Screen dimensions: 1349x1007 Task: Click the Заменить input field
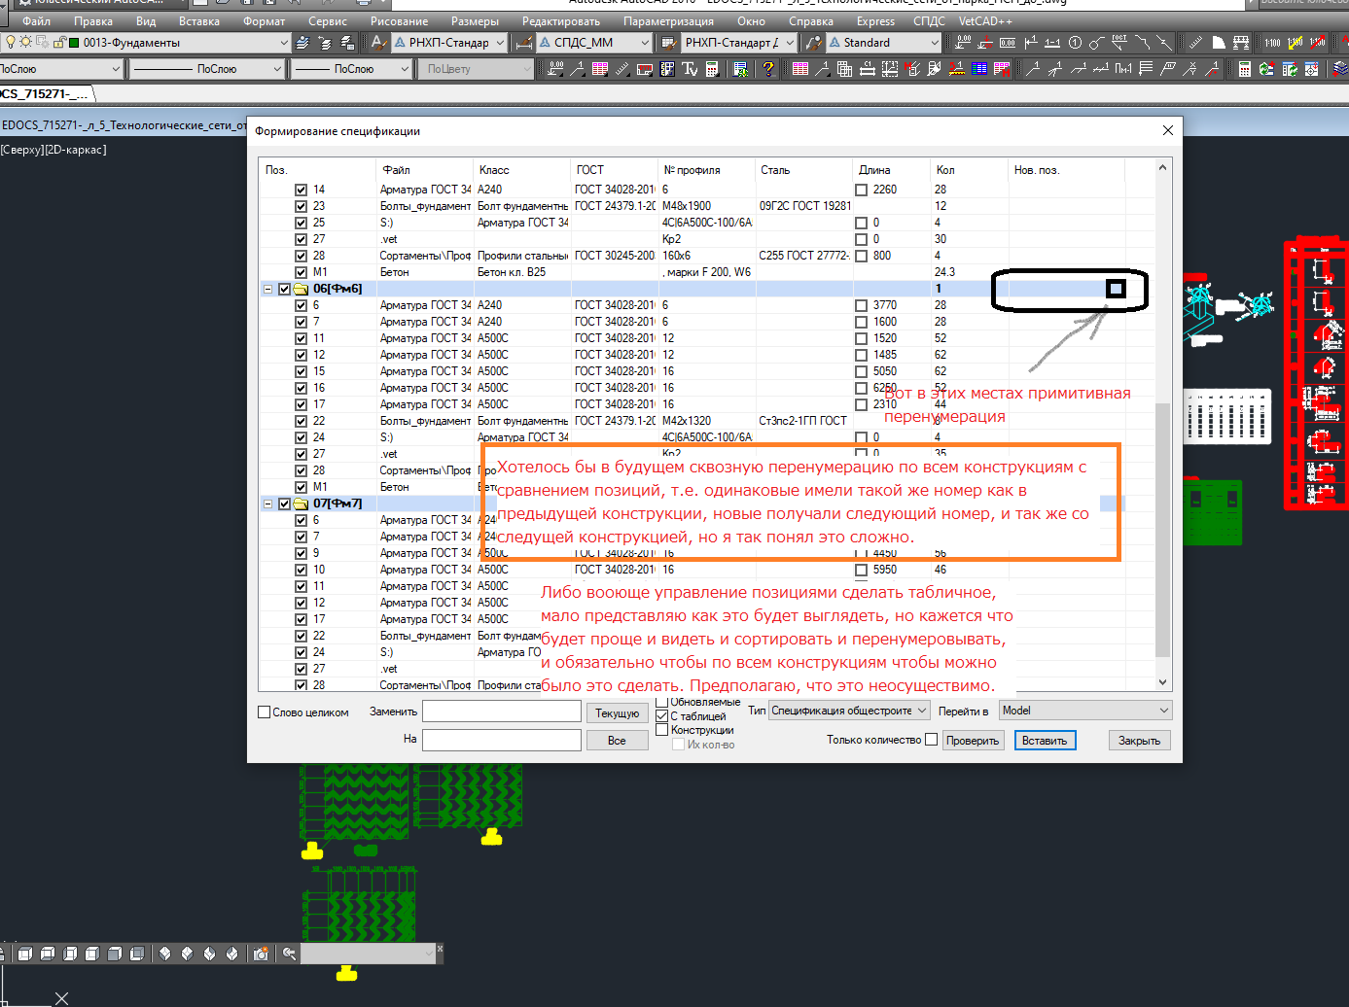[502, 712]
